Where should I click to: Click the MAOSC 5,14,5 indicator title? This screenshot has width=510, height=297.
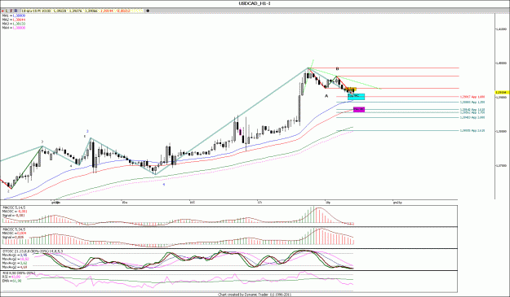(x=14, y=207)
